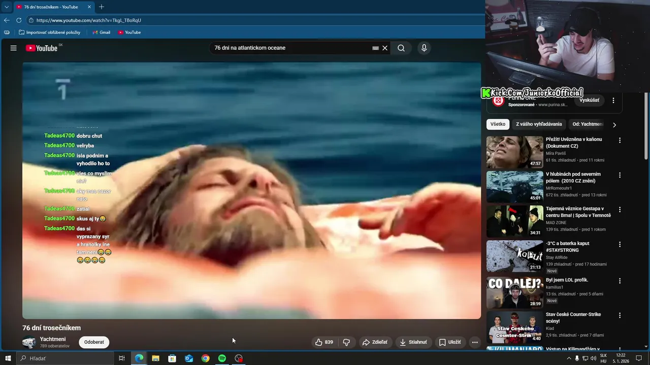This screenshot has height=365, width=650.
Task: Open volume control in system tray
Action: tap(593, 358)
